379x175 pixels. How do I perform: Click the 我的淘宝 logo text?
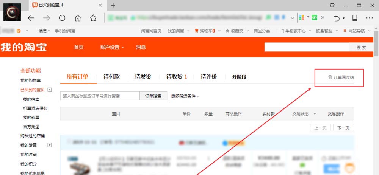(23, 47)
